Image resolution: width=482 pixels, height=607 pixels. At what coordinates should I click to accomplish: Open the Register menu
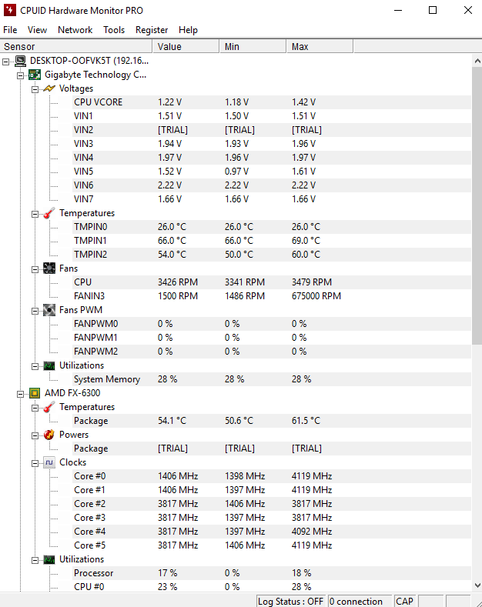[152, 30]
